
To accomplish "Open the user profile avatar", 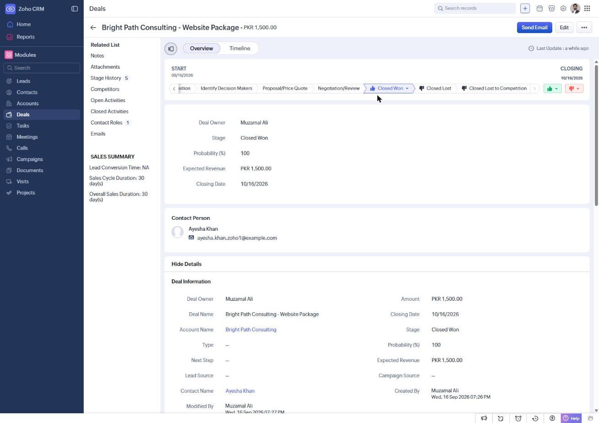I will coord(575,8).
